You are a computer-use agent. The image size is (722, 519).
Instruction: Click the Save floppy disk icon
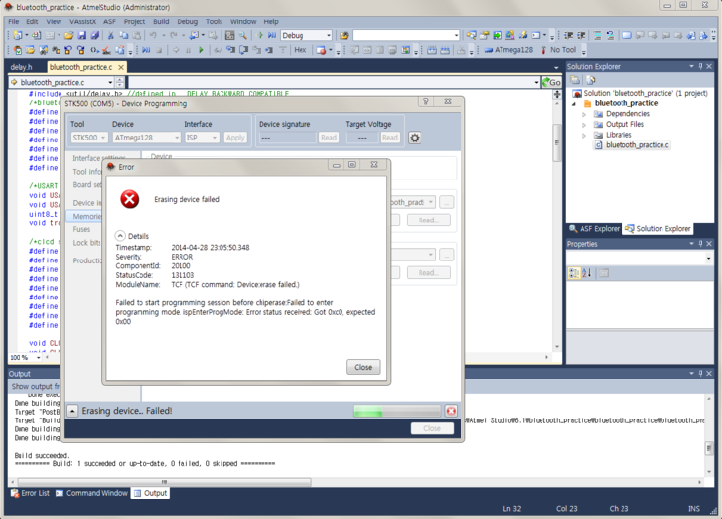[82, 35]
